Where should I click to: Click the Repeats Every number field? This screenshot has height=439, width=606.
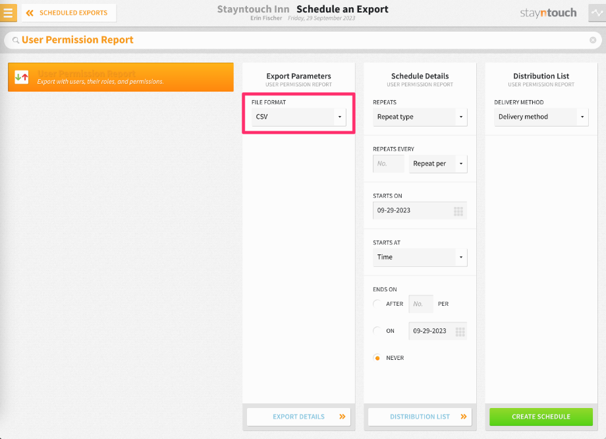pos(389,163)
